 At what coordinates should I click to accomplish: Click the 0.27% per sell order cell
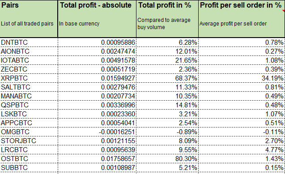(x=242, y=51)
